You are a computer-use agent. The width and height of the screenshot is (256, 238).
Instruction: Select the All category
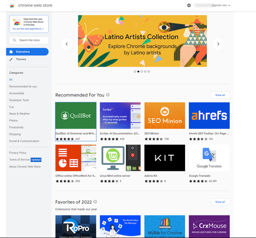(11, 80)
